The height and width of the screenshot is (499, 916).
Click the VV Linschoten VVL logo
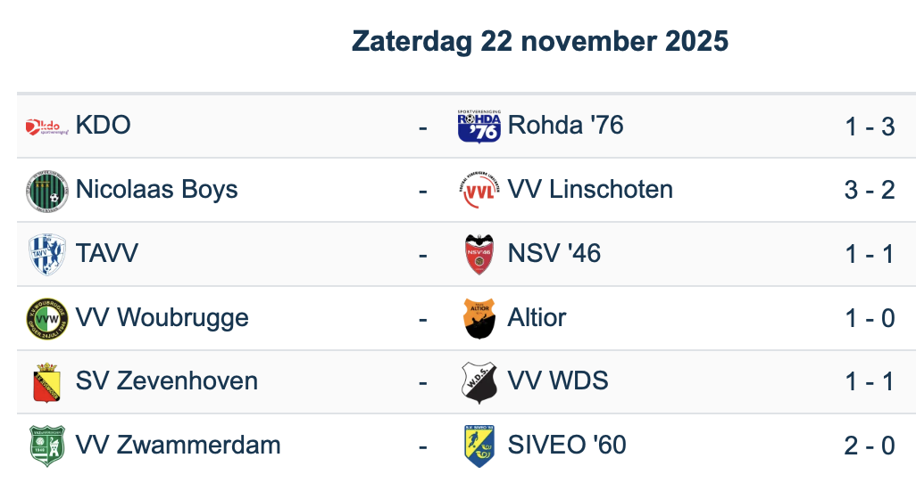pos(479,191)
